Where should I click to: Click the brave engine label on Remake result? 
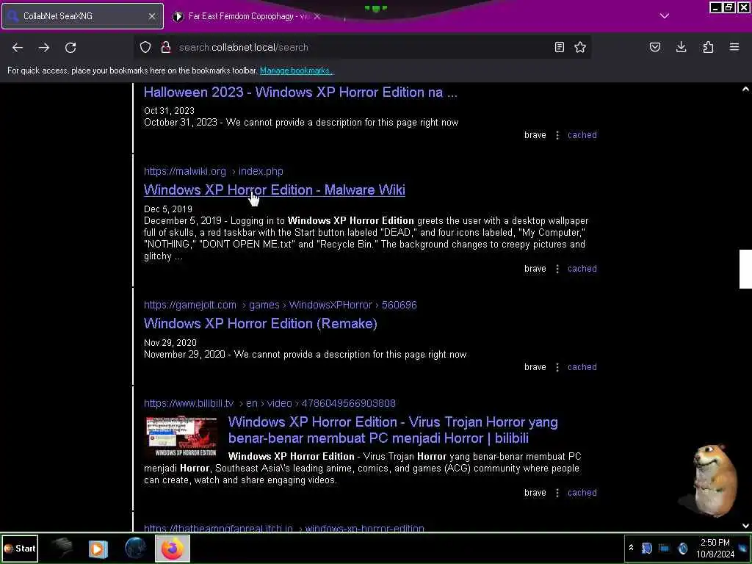(535, 367)
